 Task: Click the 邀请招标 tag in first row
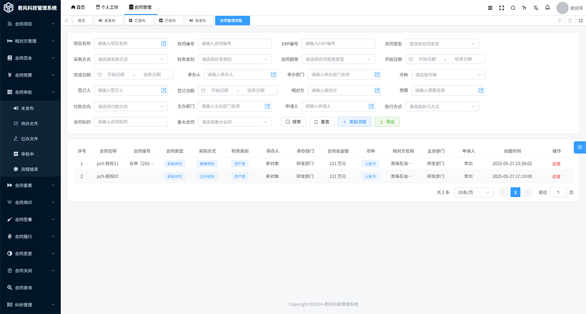point(207,164)
